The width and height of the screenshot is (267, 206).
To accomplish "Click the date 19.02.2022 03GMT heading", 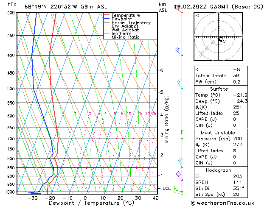I will [218, 7].
